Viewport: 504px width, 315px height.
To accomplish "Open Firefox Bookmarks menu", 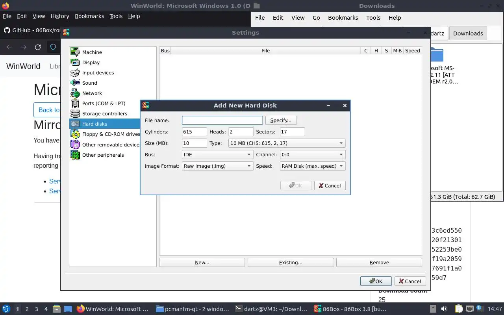I will (x=89, y=16).
